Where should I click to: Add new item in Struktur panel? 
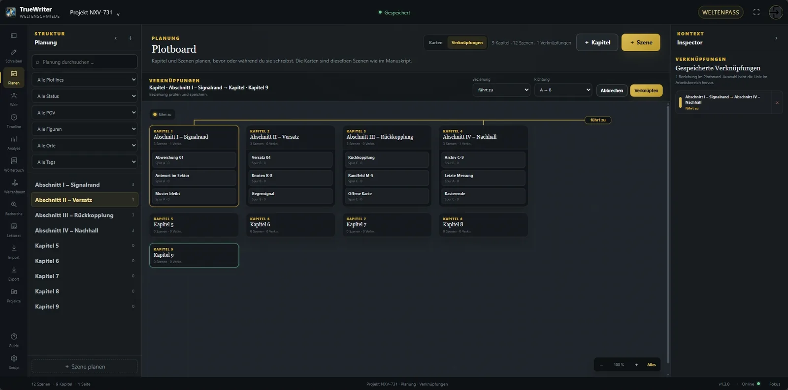[130, 38]
